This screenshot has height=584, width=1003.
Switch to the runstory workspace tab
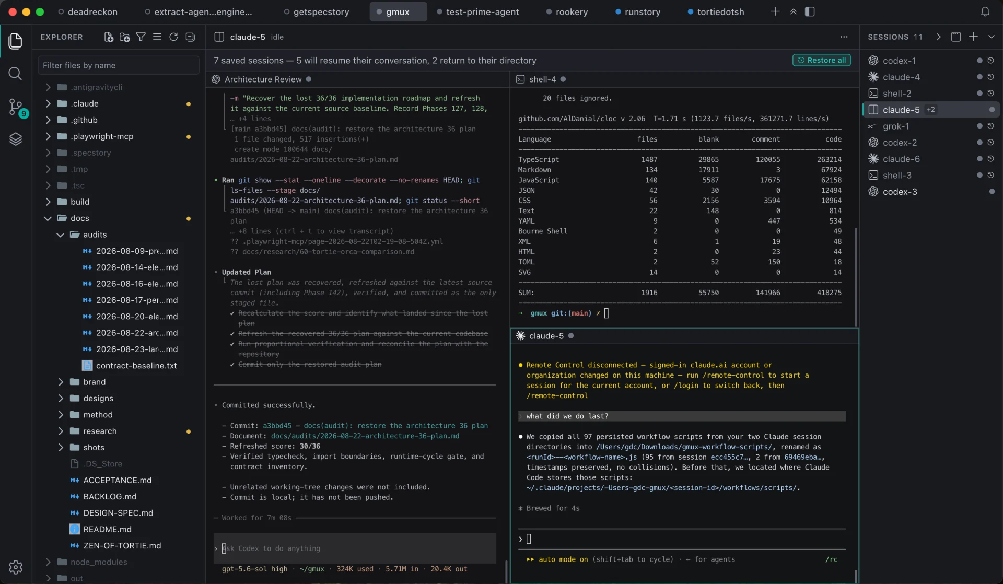637,11
